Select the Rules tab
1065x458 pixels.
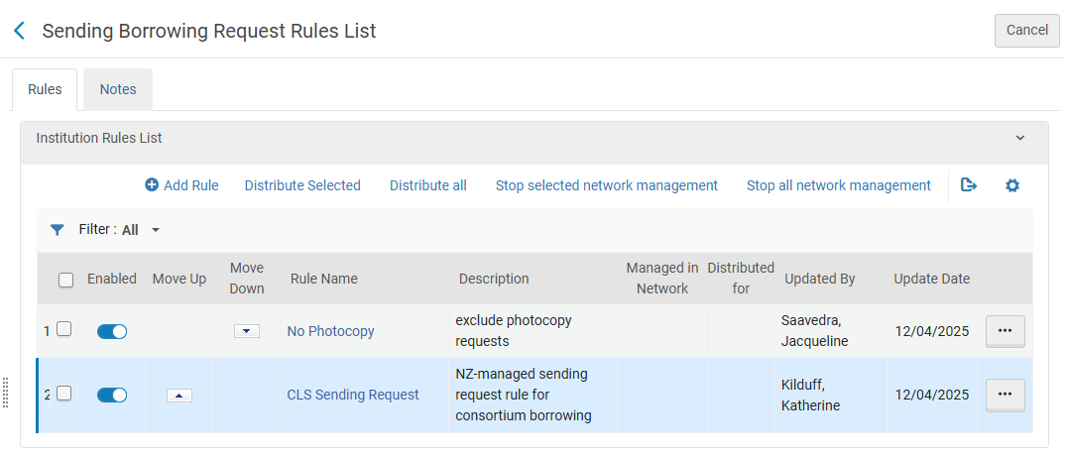click(45, 89)
